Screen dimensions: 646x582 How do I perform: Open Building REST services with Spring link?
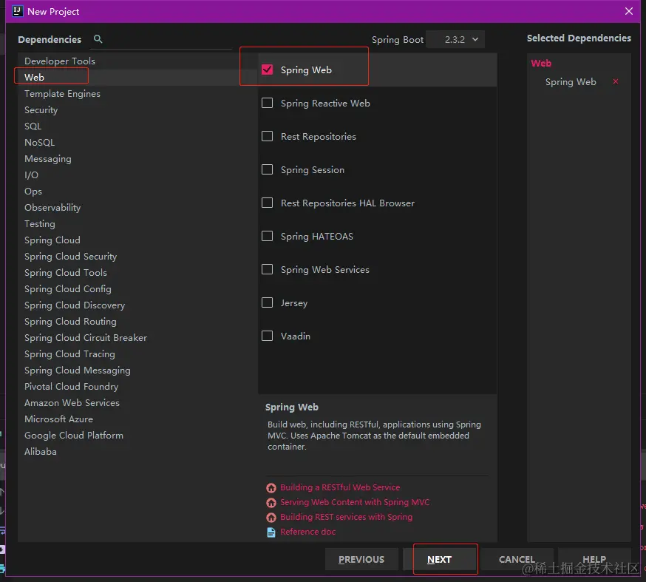pos(346,517)
